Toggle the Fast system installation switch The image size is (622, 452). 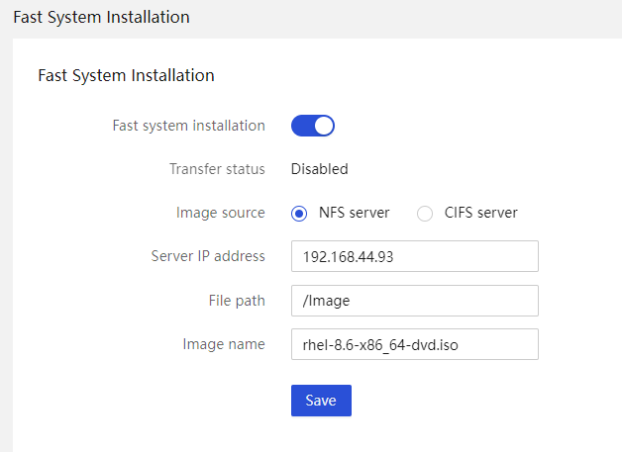click(x=313, y=126)
